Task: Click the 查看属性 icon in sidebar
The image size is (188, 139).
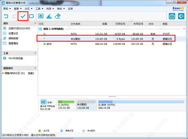Action: coord(4,43)
